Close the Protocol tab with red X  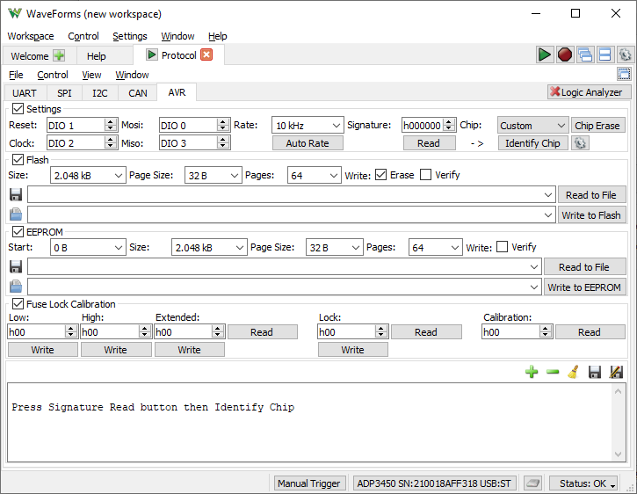coord(206,54)
